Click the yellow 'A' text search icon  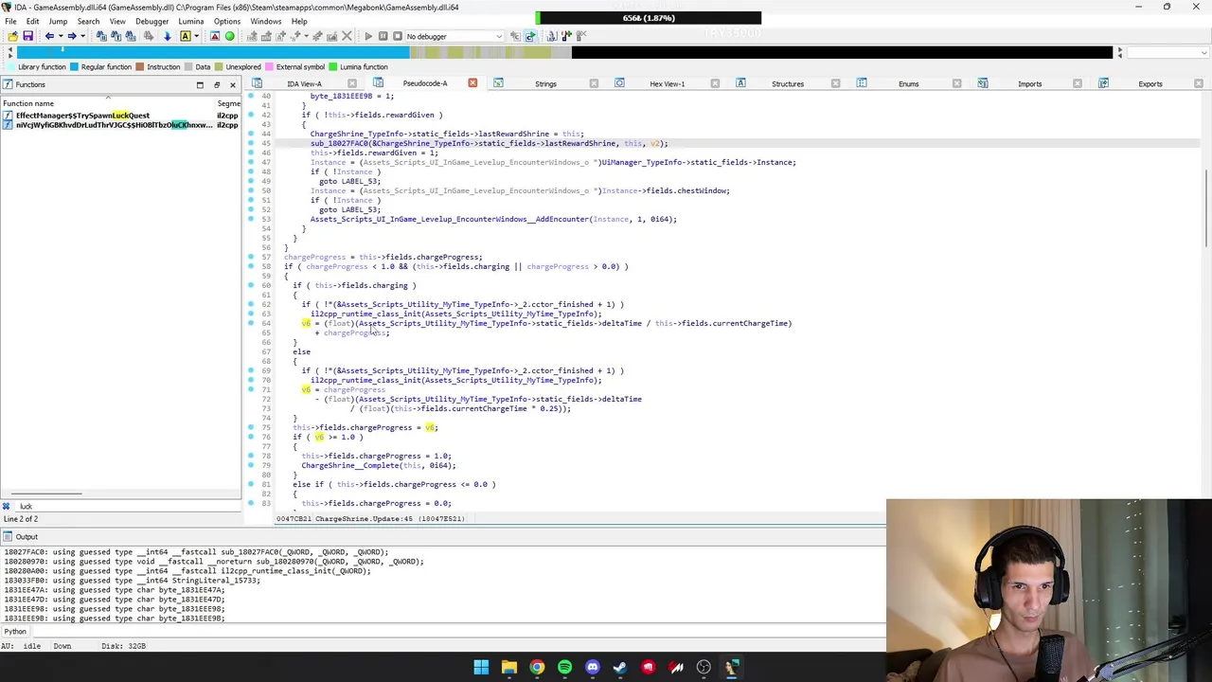[x=186, y=36]
